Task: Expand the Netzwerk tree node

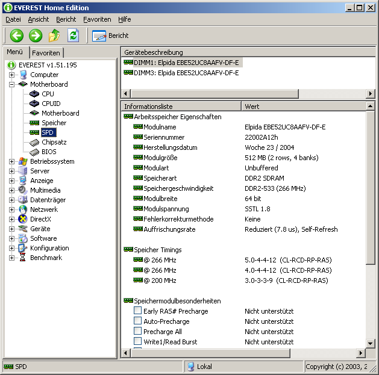Action: [11, 209]
